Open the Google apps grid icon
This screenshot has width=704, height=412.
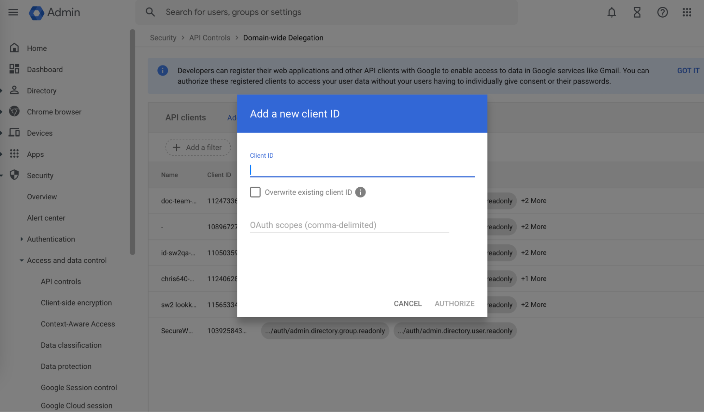tap(687, 12)
